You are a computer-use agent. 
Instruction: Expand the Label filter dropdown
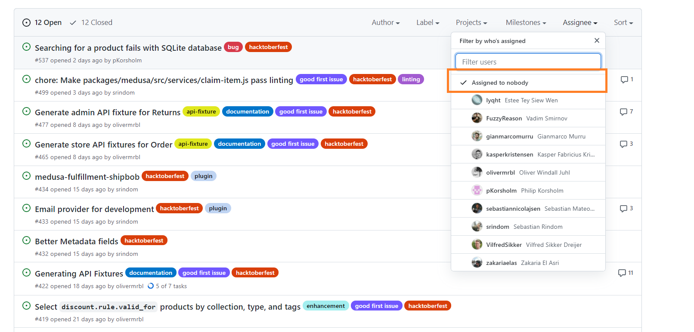(428, 22)
